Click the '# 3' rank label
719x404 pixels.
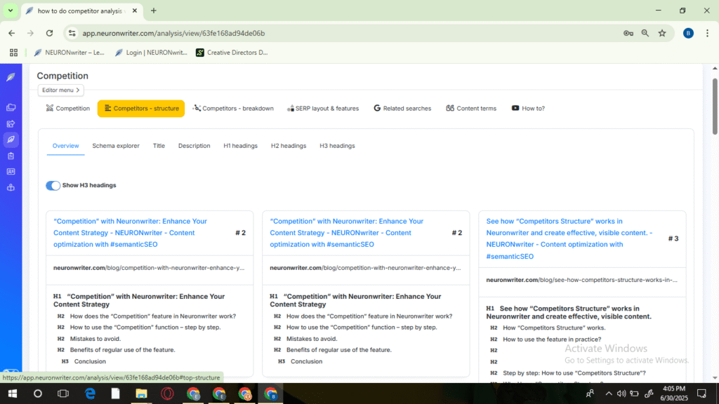[x=673, y=238]
